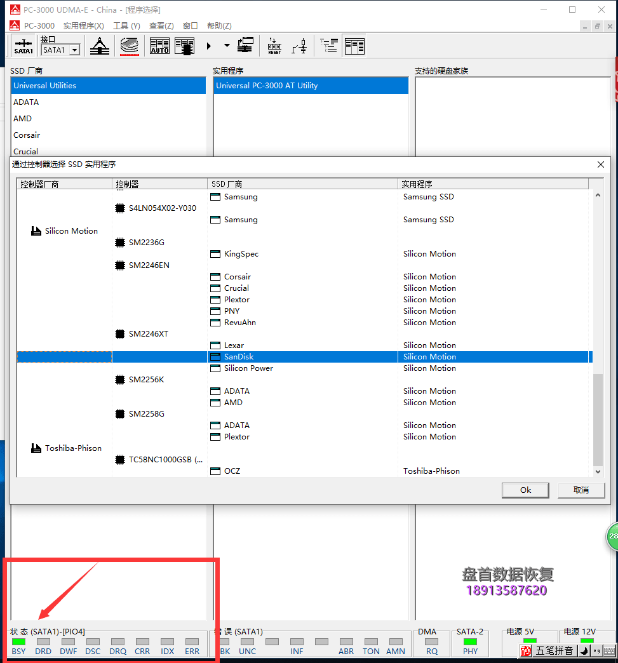Click the select by controller chip icon
The image size is (618, 663).
coord(184,46)
